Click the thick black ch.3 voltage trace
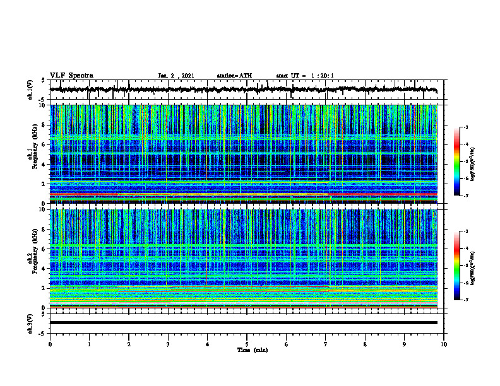This screenshot has width=500, height=386. pyautogui.click(x=243, y=323)
